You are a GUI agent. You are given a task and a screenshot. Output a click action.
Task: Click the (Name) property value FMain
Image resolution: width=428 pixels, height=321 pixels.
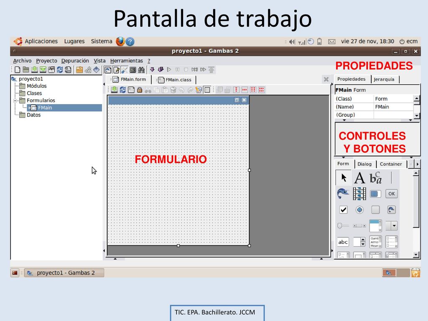pos(393,107)
